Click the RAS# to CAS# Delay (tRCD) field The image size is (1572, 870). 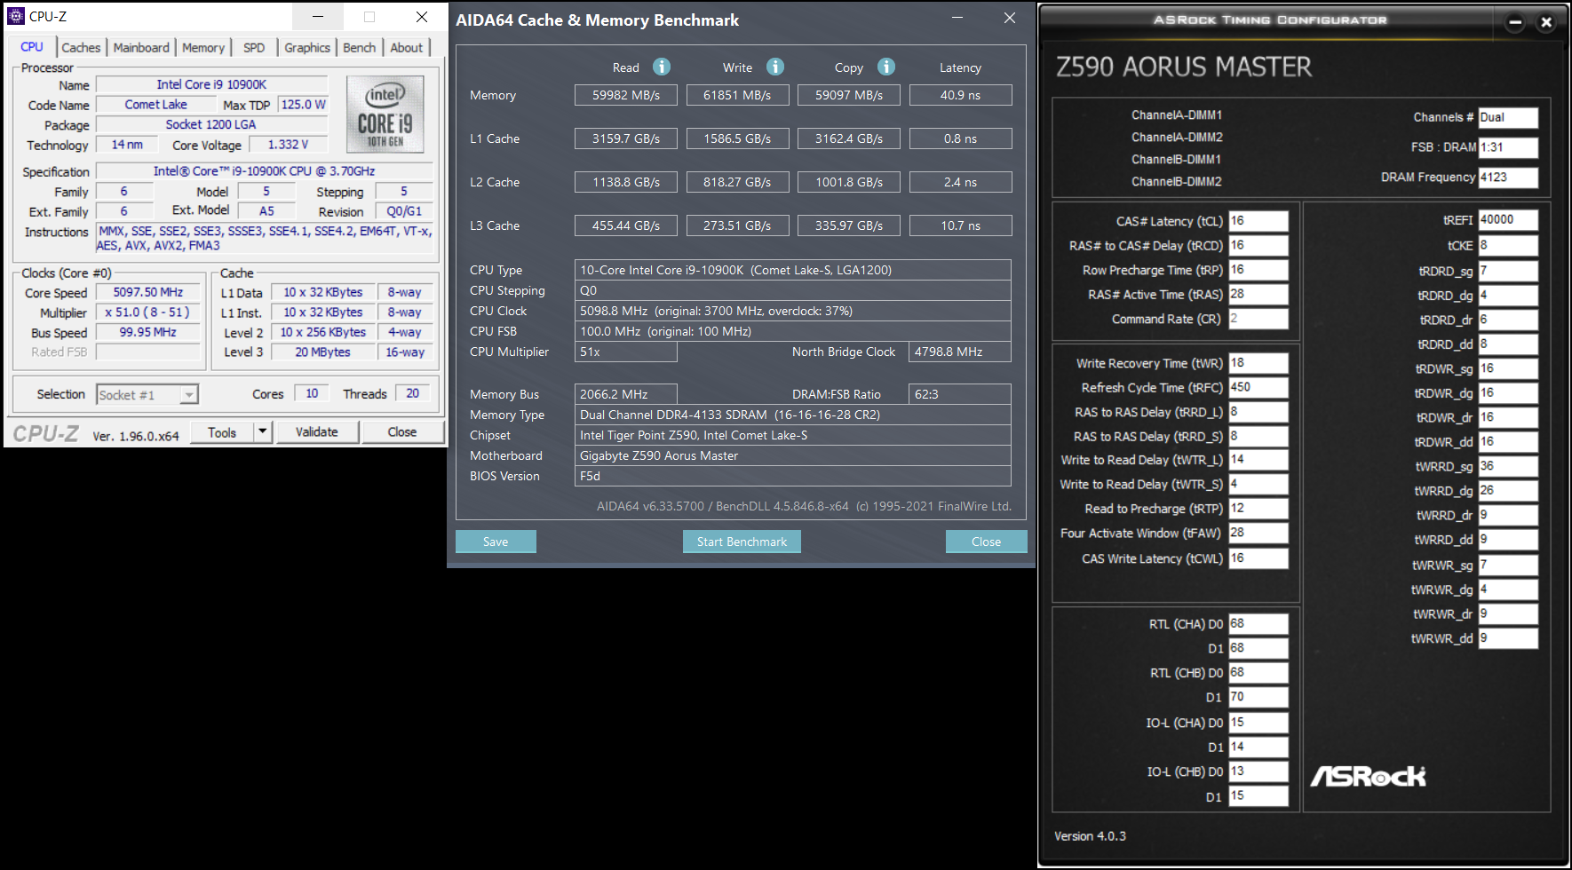(x=1258, y=246)
